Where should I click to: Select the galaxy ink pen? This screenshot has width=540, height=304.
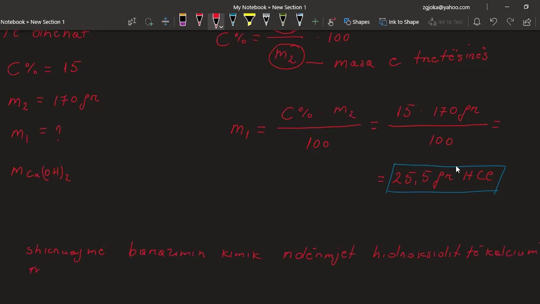[x=300, y=21]
